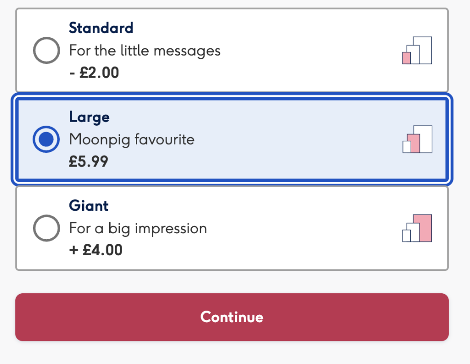This screenshot has height=364, width=470.
Task: Choose the Giant size radio button
Action: point(46,228)
